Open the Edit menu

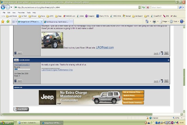click(x=9, y=13)
